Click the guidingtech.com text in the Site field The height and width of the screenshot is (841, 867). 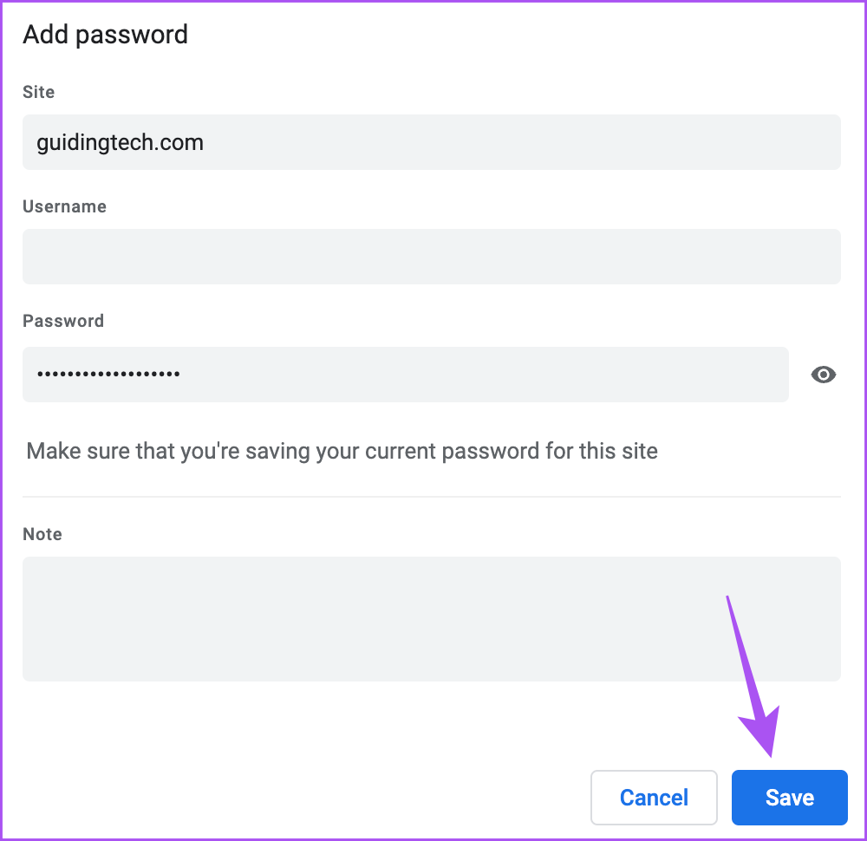120,141
